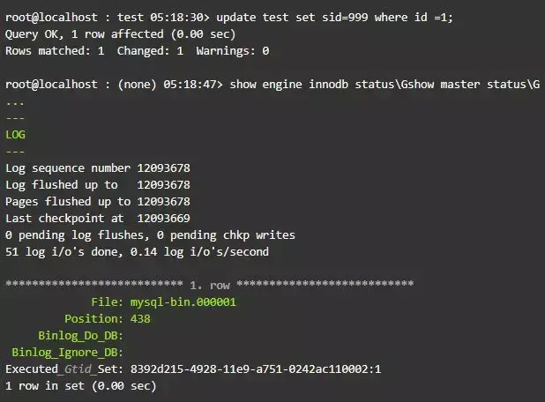Click the '0 pending log flushes' line
This screenshot has height=402, width=545.
pyautogui.click(x=150, y=235)
